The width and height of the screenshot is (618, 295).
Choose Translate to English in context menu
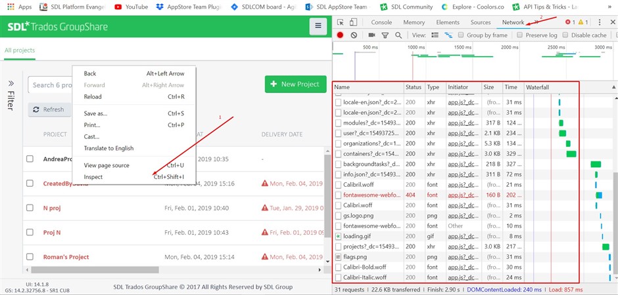point(134,148)
